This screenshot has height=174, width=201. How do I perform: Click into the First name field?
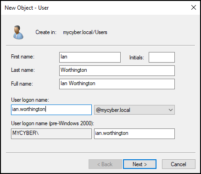(90, 57)
